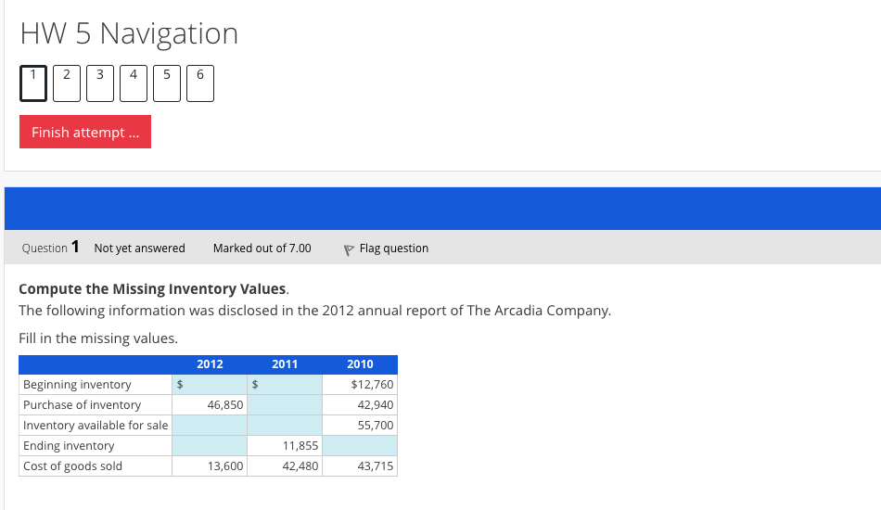Viewport: 881px width, 510px height.
Task: Select the 2012 Ending inventory field
Action: (209, 446)
